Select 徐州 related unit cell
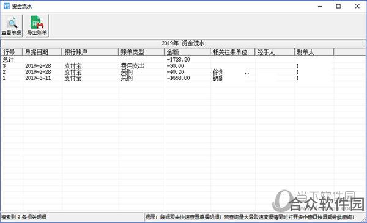 [x=218, y=71]
